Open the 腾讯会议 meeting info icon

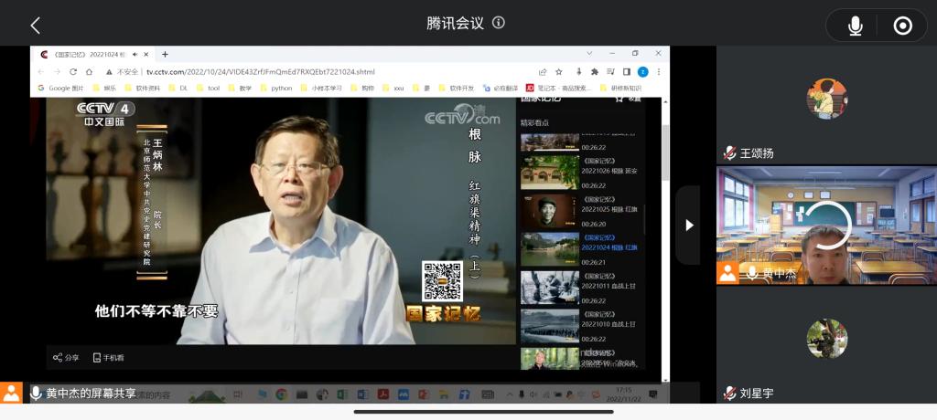coord(499,23)
